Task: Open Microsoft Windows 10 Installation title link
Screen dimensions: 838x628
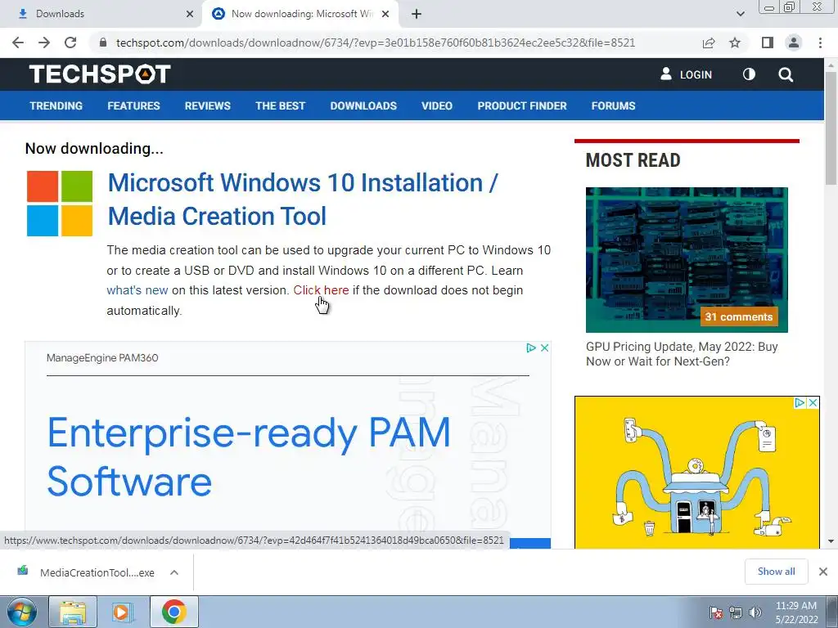Action: click(x=303, y=200)
